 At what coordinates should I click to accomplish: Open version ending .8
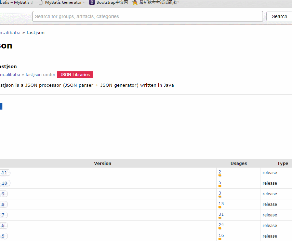[3, 204]
